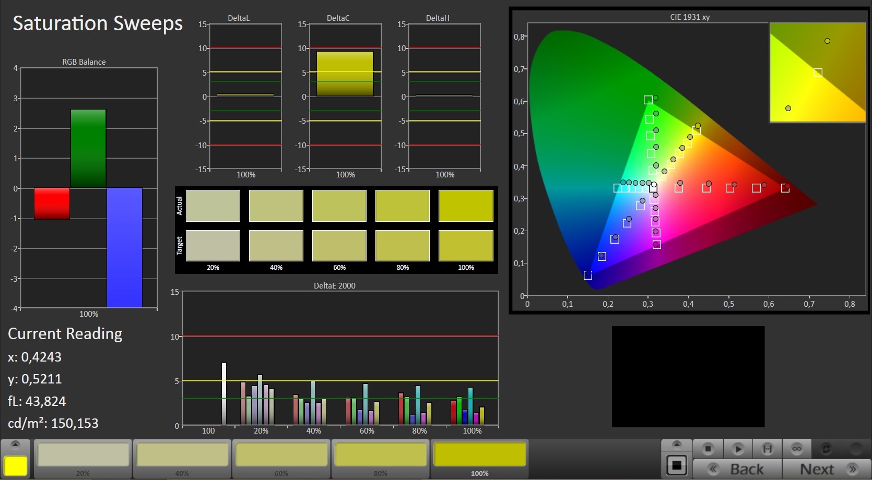Click the dimmed round icon beside the refresh icon
Image resolution: width=872 pixels, height=480 pixels.
tap(856, 449)
